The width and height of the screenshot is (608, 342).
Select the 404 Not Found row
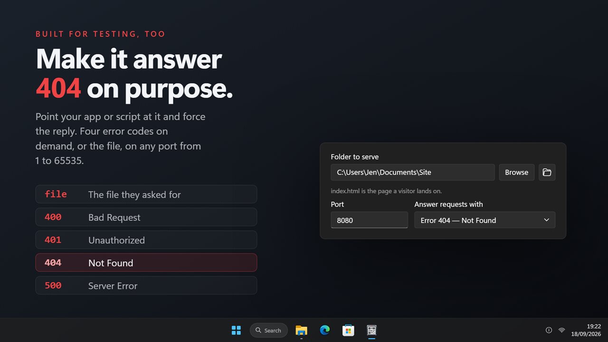(146, 263)
